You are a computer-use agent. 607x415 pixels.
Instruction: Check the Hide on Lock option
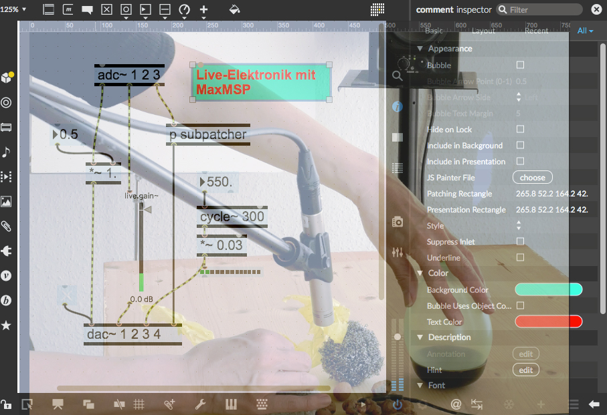coord(521,129)
